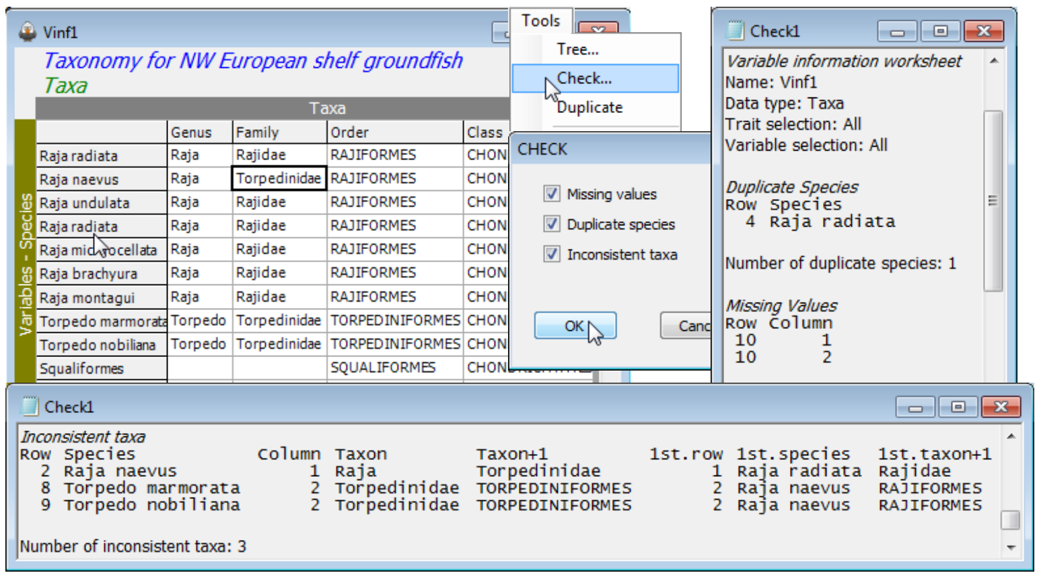Click the Duplicate Species heading in Check1
Image resolution: width=1039 pixels, height=577 pixels.
tap(792, 187)
